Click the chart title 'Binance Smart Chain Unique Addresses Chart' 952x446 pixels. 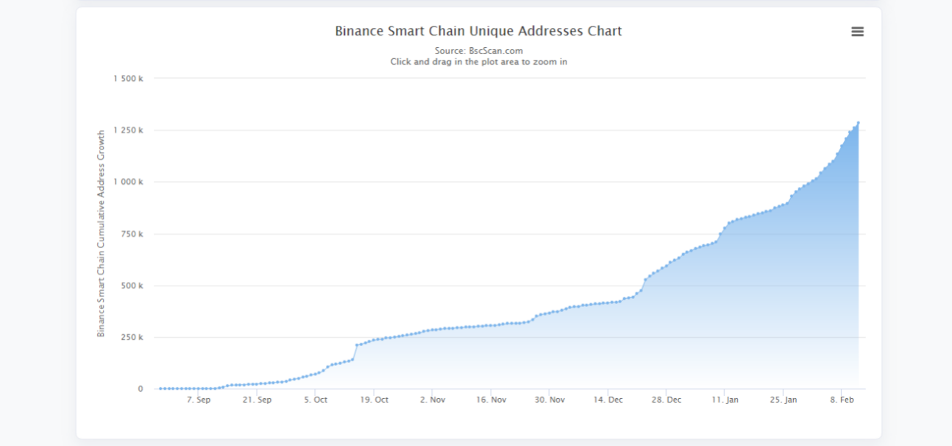[478, 31]
